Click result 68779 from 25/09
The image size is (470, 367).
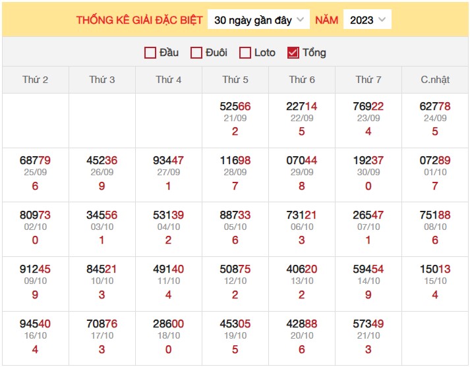36,160
